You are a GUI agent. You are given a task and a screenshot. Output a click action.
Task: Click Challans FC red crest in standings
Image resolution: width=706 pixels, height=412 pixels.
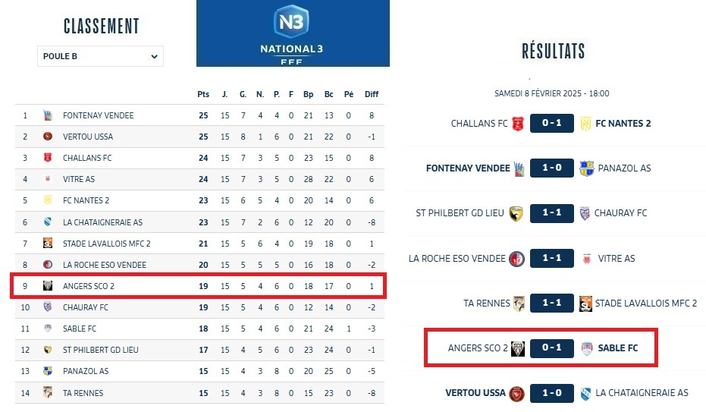pos(47,158)
